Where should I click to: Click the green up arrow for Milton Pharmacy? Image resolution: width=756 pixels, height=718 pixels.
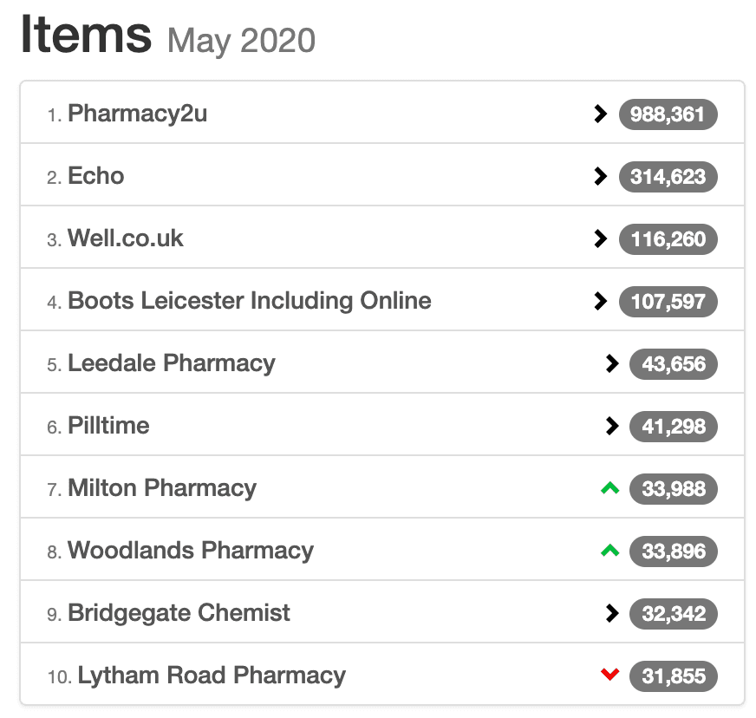609,488
